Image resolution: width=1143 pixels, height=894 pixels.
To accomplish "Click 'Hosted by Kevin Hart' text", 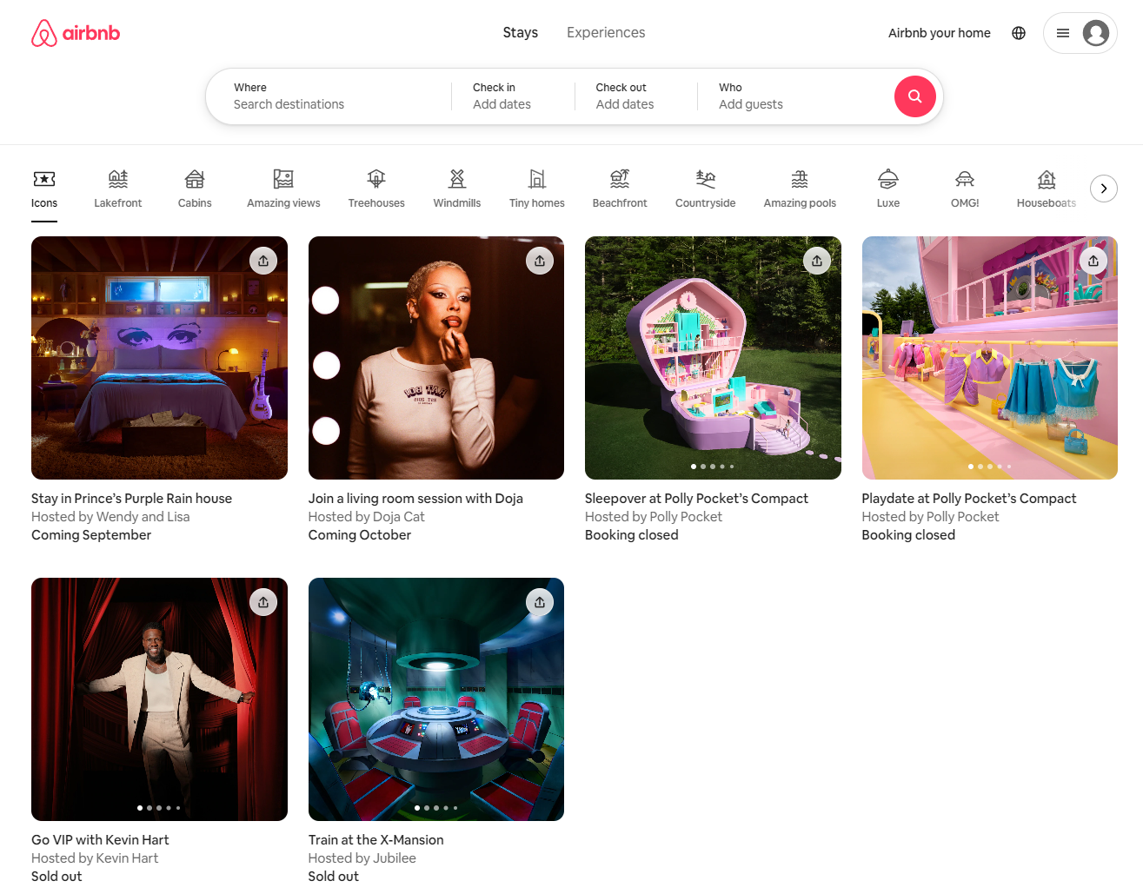I will tap(95, 858).
